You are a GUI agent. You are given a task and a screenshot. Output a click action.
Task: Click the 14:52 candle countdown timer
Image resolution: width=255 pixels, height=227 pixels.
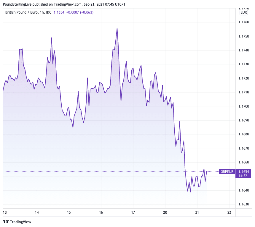click(239, 176)
